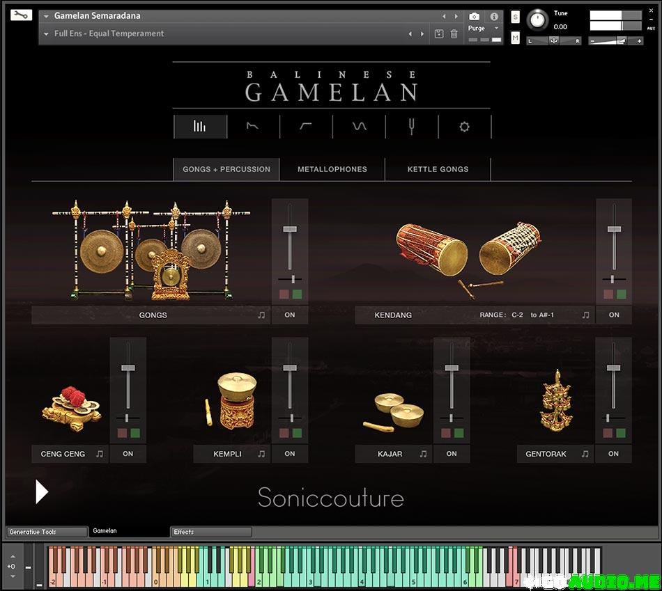Disable the Kendang ON switch
This screenshot has width=662, height=591.
click(x=614, y=315)
